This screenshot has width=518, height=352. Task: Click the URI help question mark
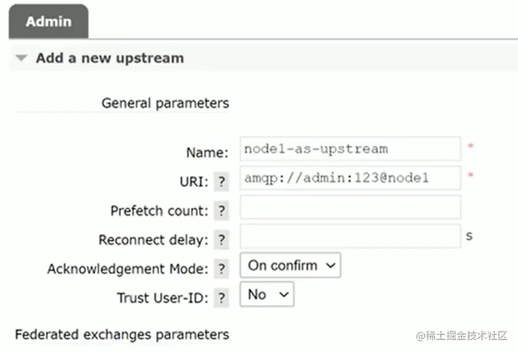pos(221,182)
